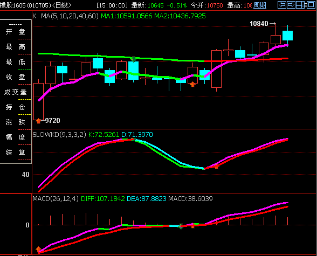Select the 开盘 field in side panel
The width and height of the screenshot is (317, 256).
coord(15,32)
